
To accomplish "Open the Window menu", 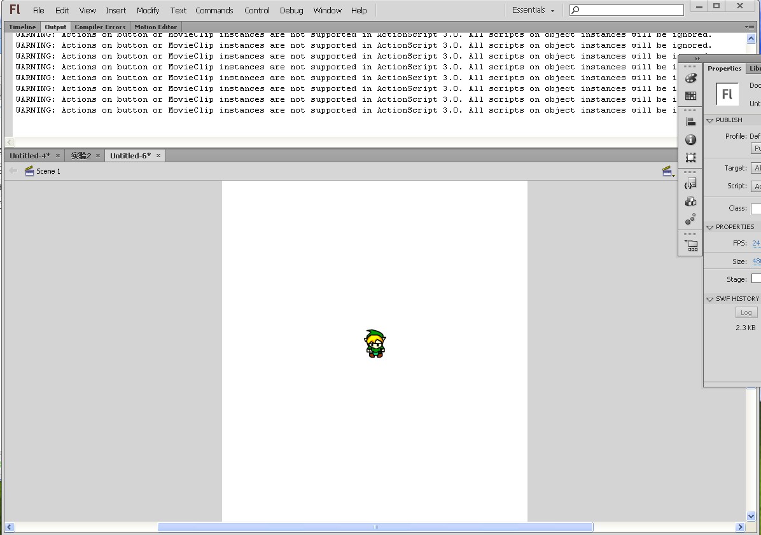I will [x=327, y=10].
